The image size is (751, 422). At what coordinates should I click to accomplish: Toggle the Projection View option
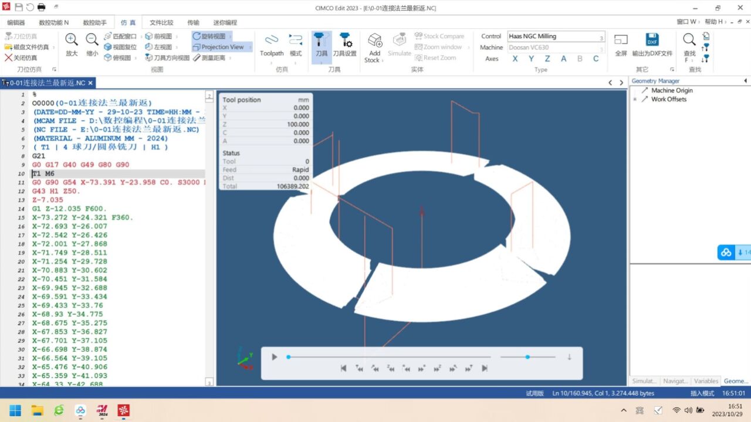[222, 47]
